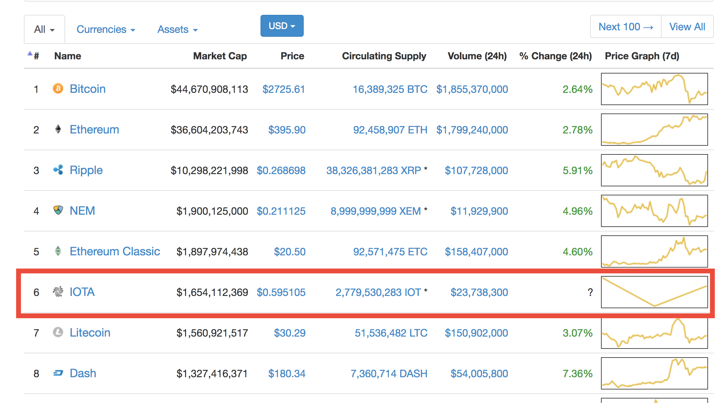Sort by the Price column header
The height and width of the screenshot is (403, 719).
click(x=292, y=56)
